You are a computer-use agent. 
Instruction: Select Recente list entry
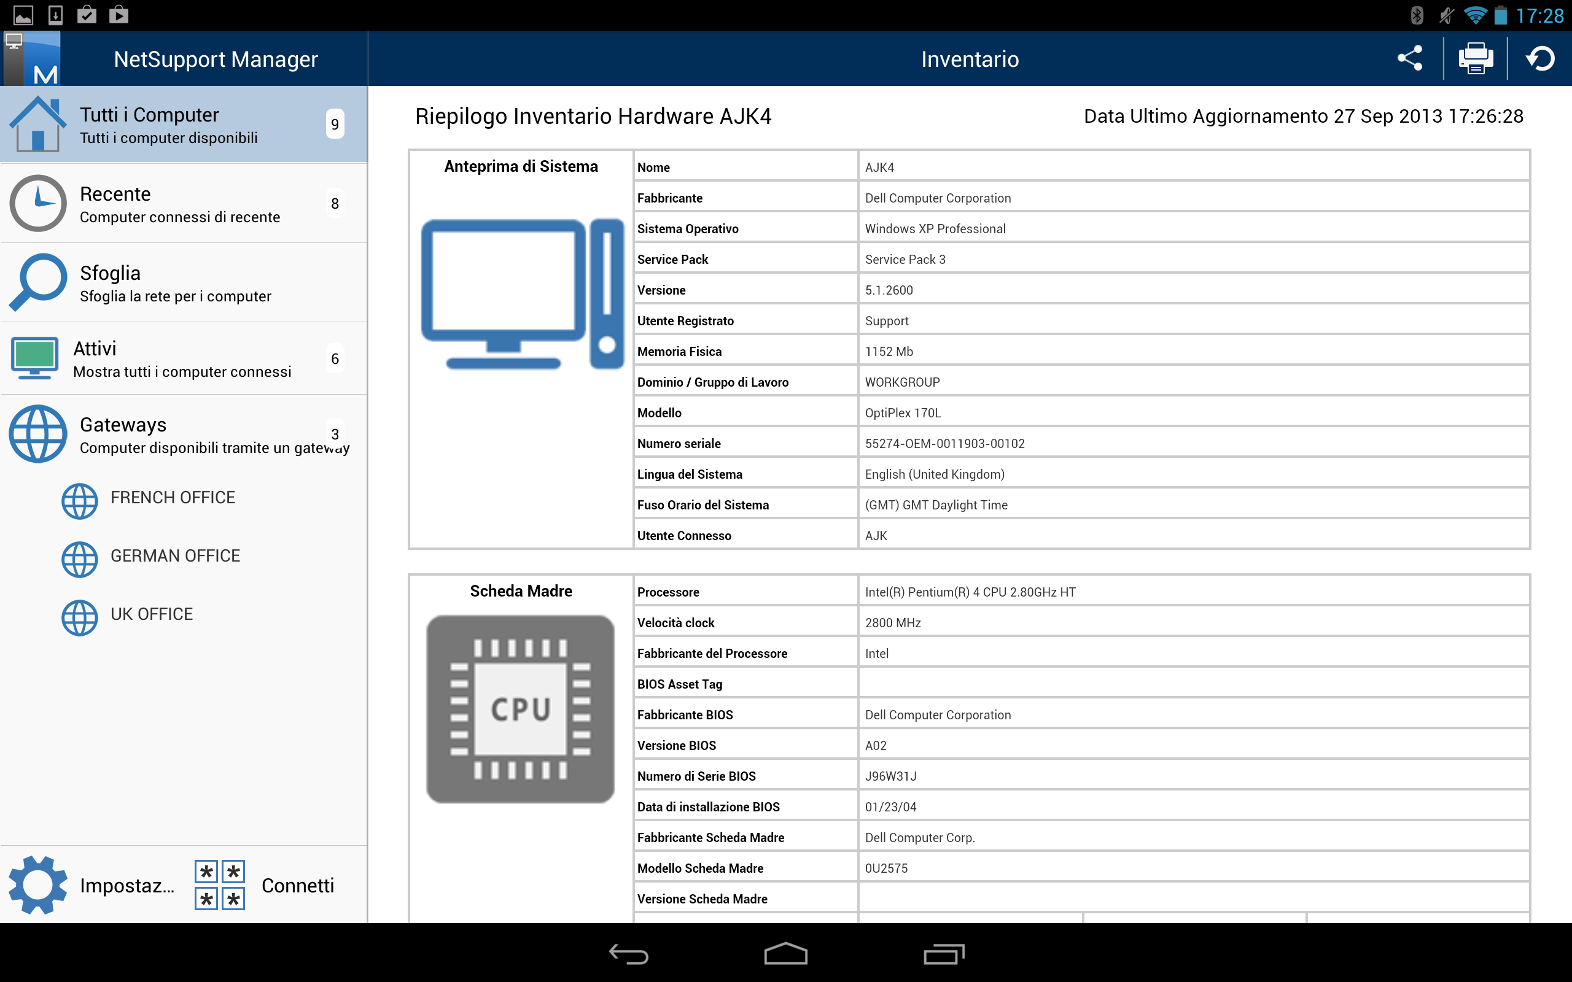click(184, 203)
